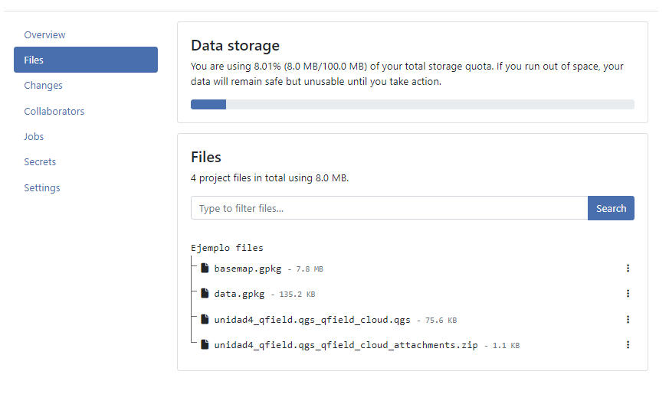Open the Changes page
Image resolution: width=669 pixels, height=394 pixels.
[43, 86]
